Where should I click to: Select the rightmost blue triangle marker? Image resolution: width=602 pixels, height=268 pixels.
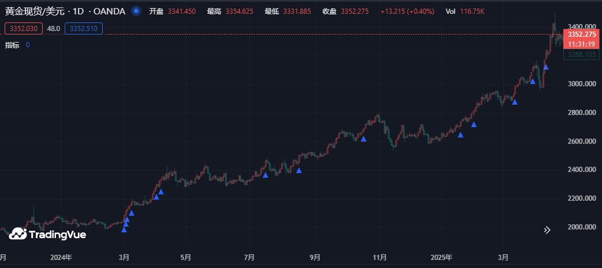(546, 67)
